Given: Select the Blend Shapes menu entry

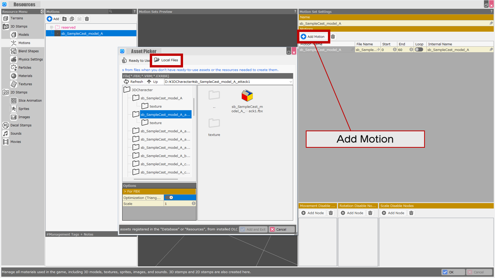Looking at the screenshot, I should tap(28, 51).
